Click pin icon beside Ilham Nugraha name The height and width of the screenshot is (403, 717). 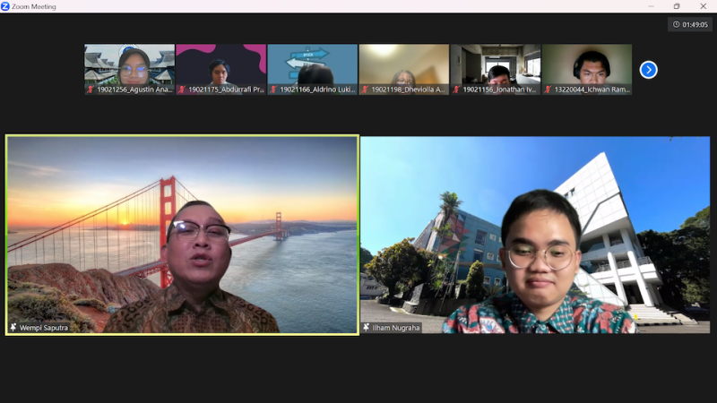click(x=367, y=328)
